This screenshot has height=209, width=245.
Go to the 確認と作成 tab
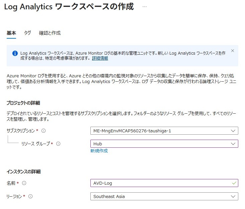click(50, 33)
